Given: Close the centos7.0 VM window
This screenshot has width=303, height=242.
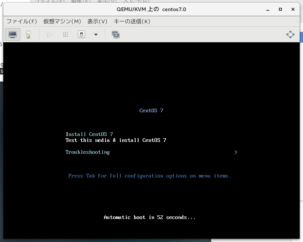Looking at the screenshot, I should click(x=293, y=9).
